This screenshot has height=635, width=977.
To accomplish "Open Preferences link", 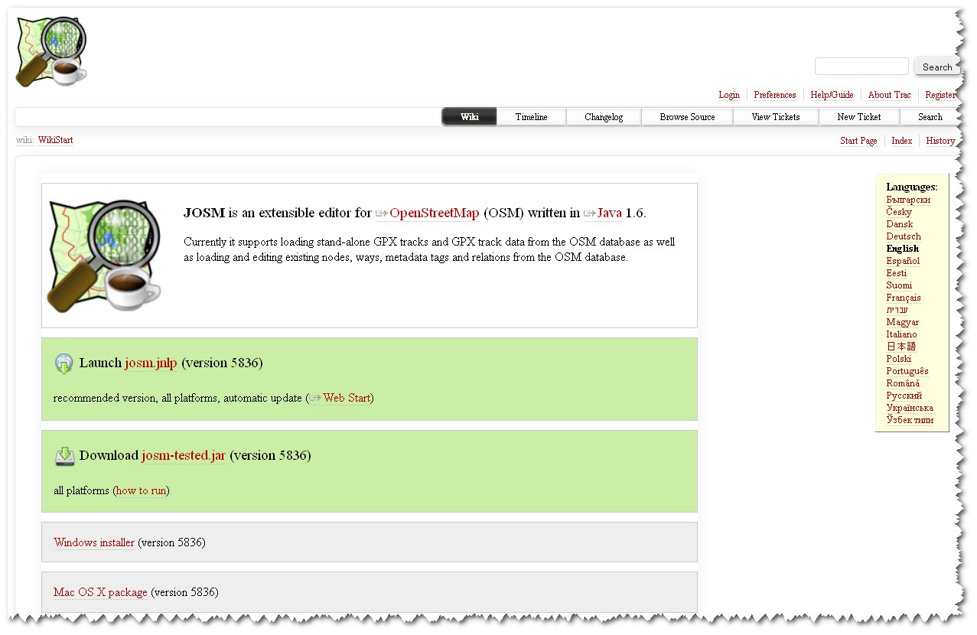I will click(775, 95).
